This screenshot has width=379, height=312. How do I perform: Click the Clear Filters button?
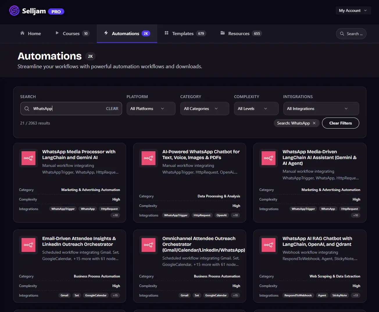click(x=340, y=123)
